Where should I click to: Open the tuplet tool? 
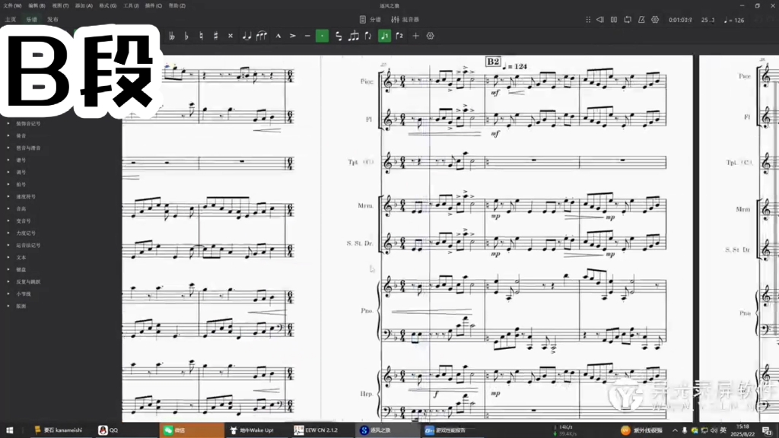pyautogui.click(x=354, y=36)
